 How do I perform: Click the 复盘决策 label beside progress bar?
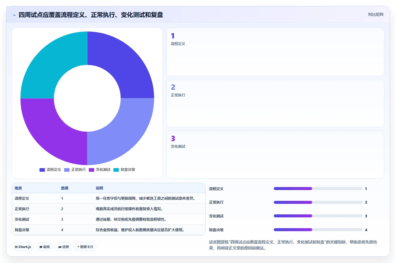tap(216, 230)
